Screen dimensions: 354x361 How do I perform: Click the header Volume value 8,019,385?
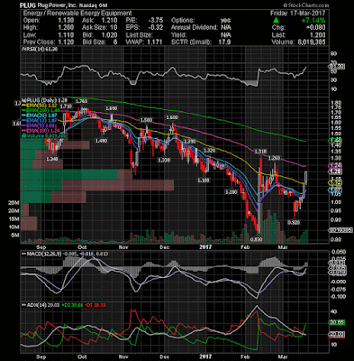click(x=311, y=42)
